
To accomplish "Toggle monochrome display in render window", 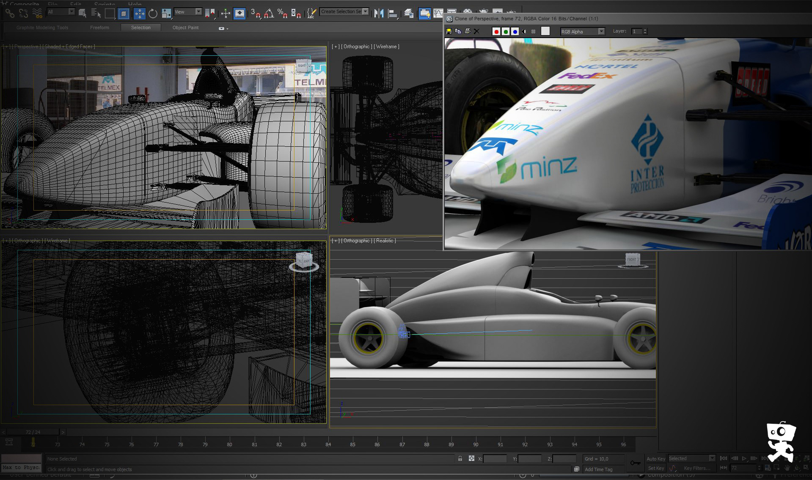I will click(534, 31).
